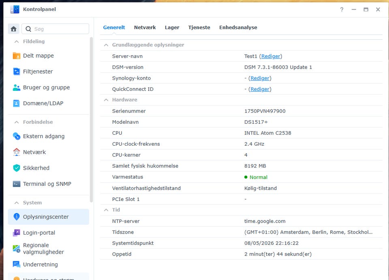The width and height of the screenshot is (389, 280).
Task: Collapse Grundlæggende oplysninger section
Action: 106,45
